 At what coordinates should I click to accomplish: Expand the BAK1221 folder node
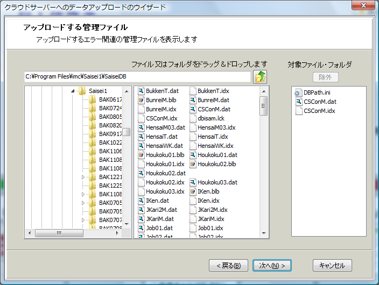83,177
